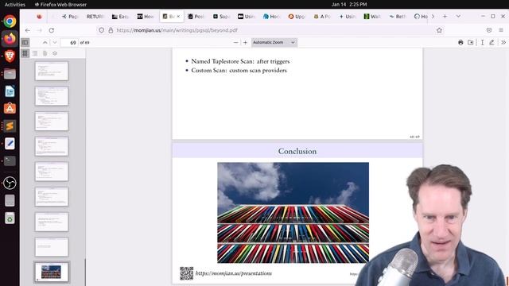
Task: Zoom in the PDF with plus button
Action: (246, 42)
